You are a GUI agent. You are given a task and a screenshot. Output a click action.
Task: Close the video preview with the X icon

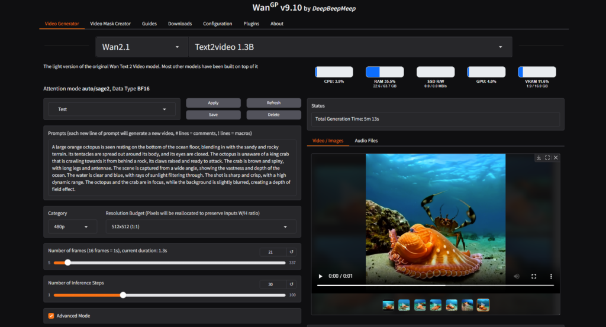click(556, 158)
